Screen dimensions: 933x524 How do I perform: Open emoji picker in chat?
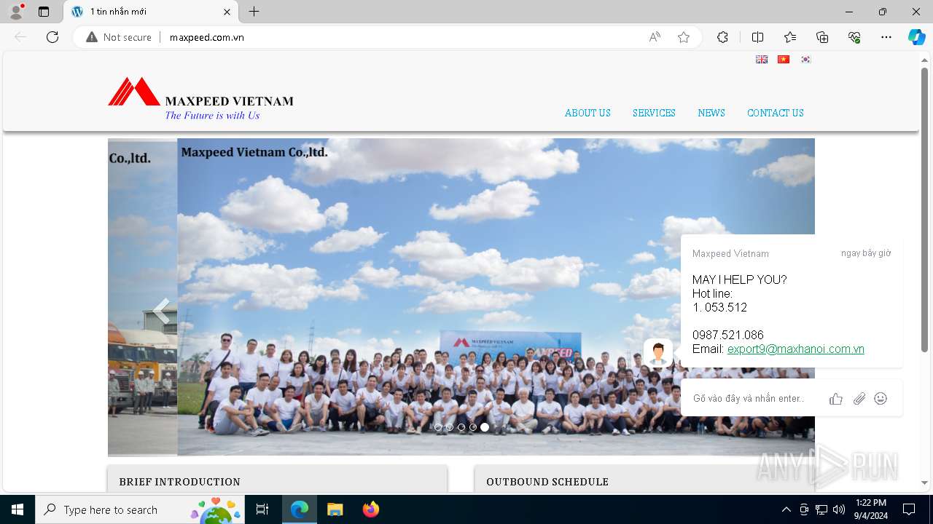(x=881, y=399)
